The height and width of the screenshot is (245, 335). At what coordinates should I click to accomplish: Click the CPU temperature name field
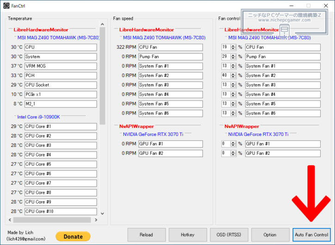point(61,47)
